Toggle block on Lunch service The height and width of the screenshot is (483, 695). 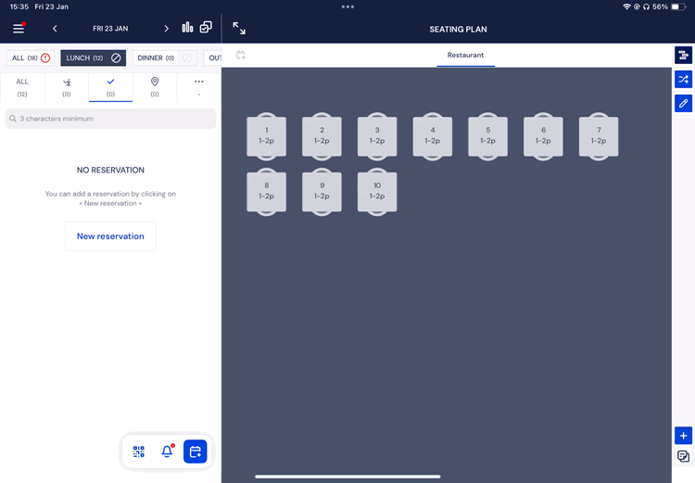tap(116, 58)
